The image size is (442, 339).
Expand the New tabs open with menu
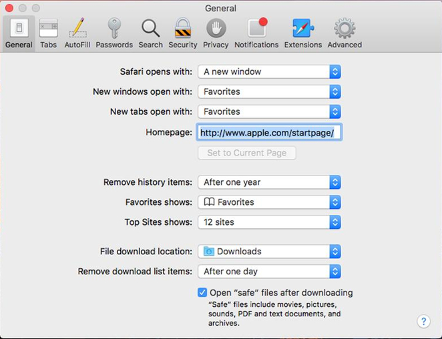[269, 111]
